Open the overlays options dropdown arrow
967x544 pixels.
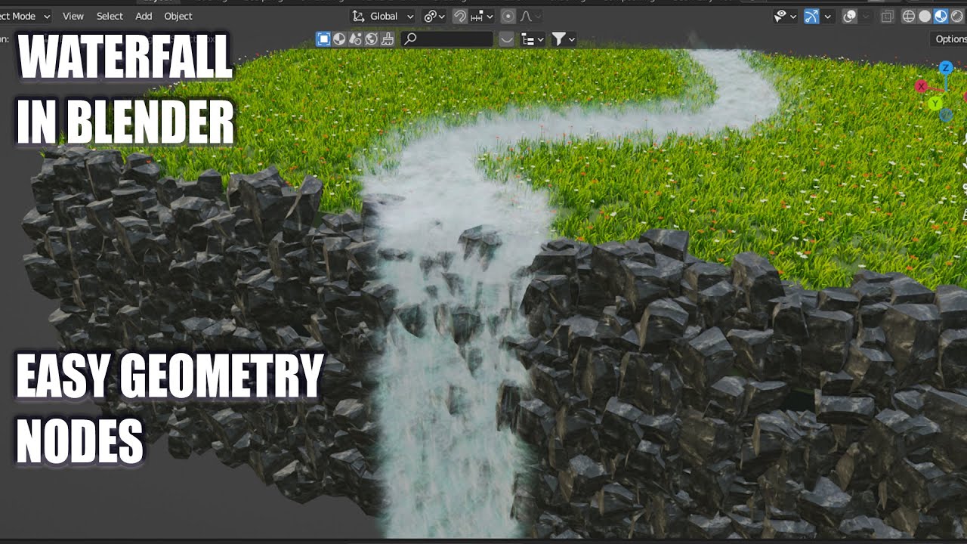pyautogui.click(x=866, y=16)
